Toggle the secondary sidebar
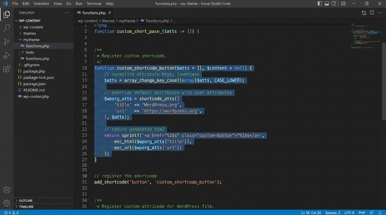Viewport: 386px width, 215px height. click(x=334, y=3)
